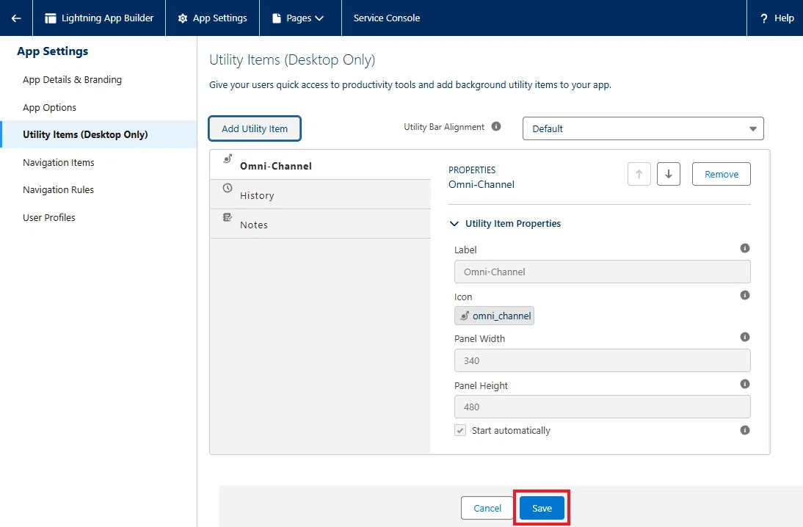Go to Navigation Rules
The image size is (803, 527).
pyautogui.click(x=59, y=189)
